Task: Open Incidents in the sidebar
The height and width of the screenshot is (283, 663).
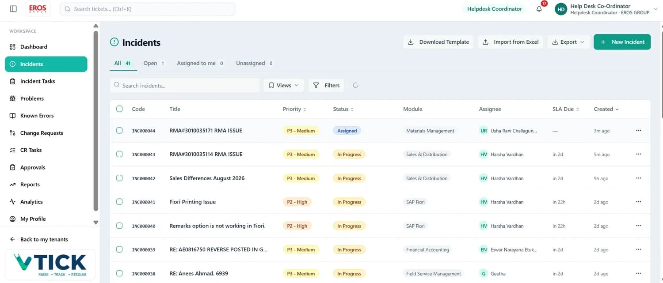Action: click(x=46, y=64)
